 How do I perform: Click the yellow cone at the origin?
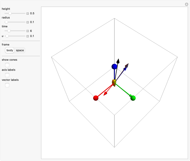point(114,83)
